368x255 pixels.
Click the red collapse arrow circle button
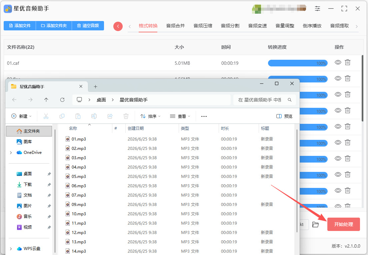(x=118, y=26)
